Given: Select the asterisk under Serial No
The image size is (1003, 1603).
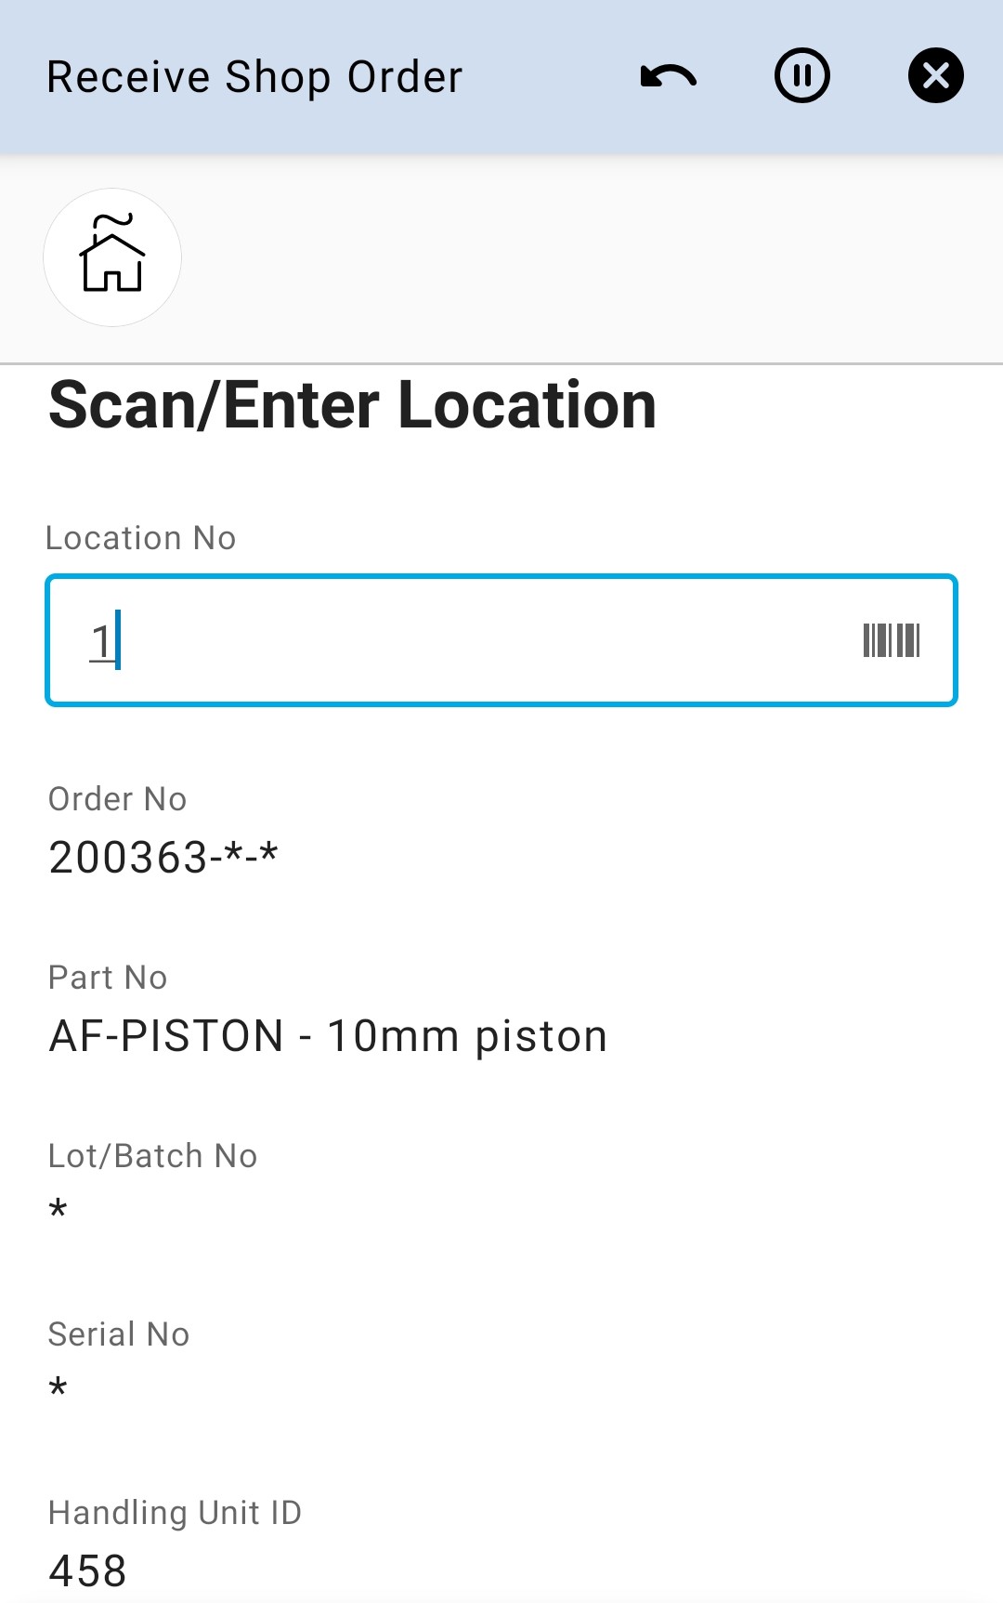Looking at the screenshot, I should pyautogui.click(x=59, y=1389).
